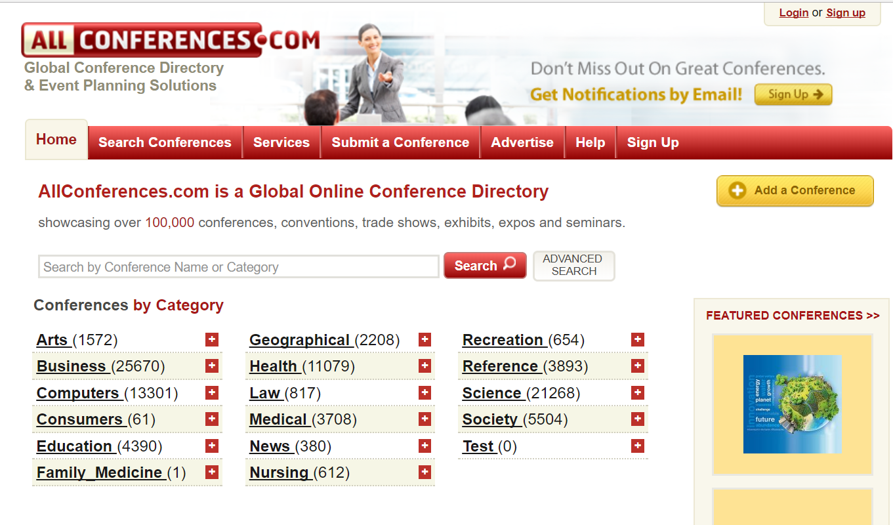Expand the Education category plus icon

[x=212, y=446]
